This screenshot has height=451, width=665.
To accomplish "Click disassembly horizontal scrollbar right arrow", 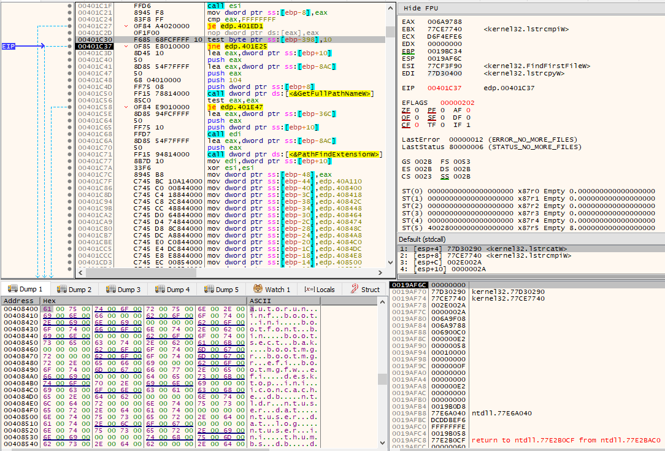I will click(x=380, y=273).
